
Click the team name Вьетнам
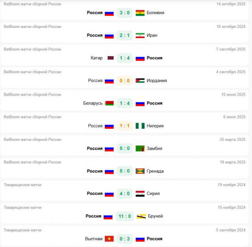pyautogui.click(x=94, y=239)
